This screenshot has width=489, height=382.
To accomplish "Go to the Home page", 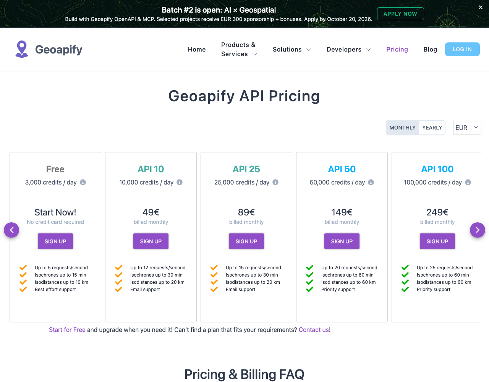I will point(197,49).
